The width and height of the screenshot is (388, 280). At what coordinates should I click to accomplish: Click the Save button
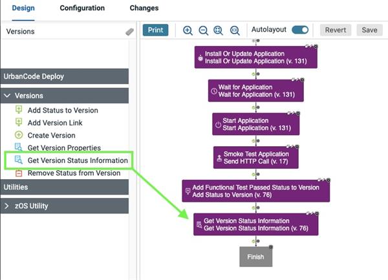point(369,30)
